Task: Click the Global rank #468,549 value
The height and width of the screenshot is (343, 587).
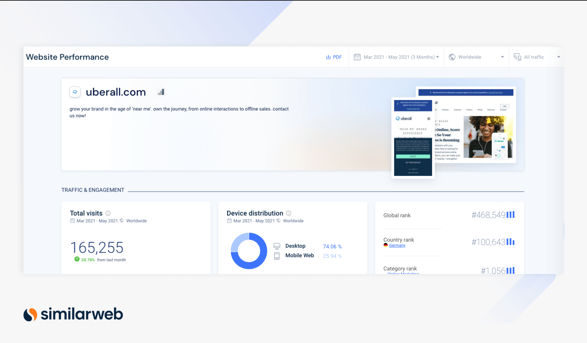Action: [488, 215]
